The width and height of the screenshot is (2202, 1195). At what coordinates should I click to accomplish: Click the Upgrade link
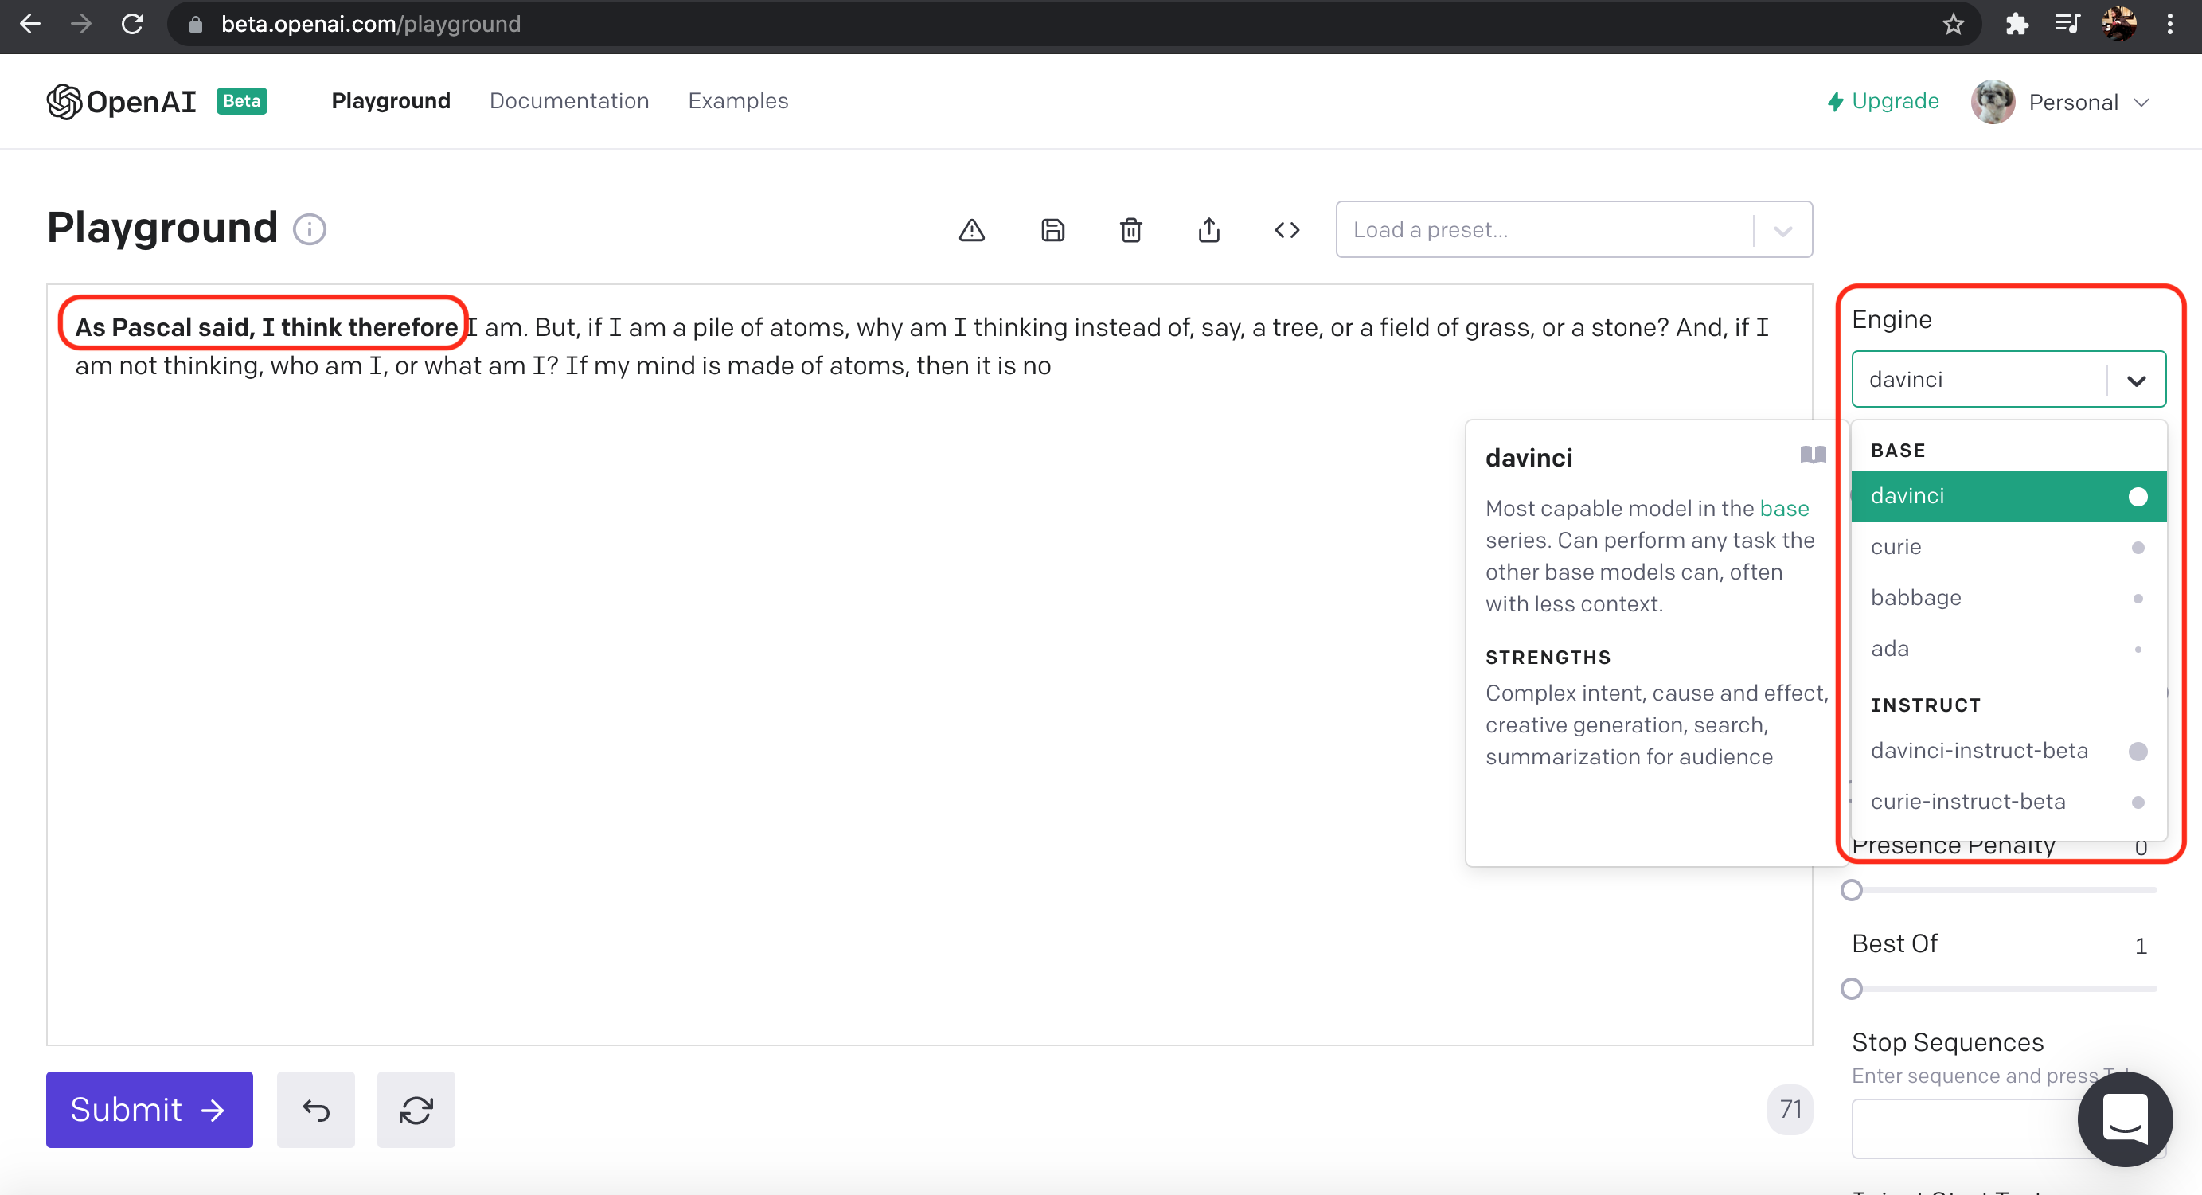tap(1883, 101)
